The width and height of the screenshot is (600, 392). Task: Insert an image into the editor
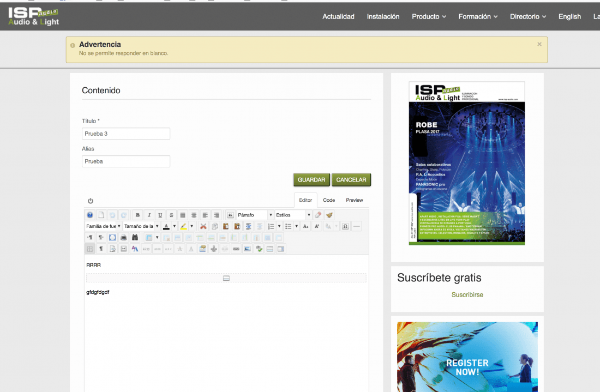coord(247,249)
